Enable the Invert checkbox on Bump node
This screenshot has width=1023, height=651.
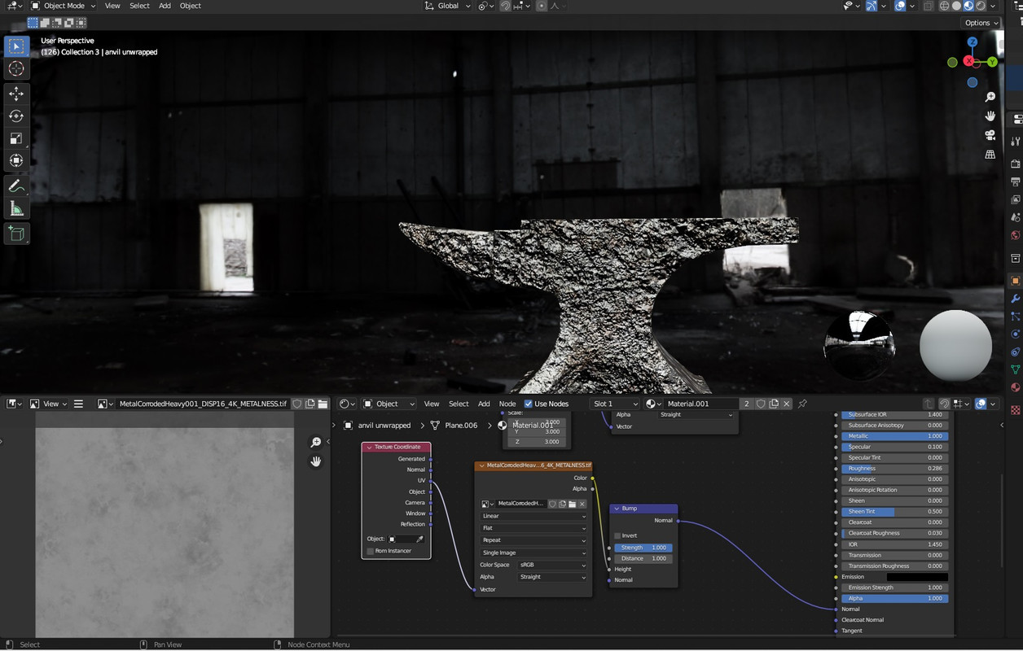click(x=617, y=535)
